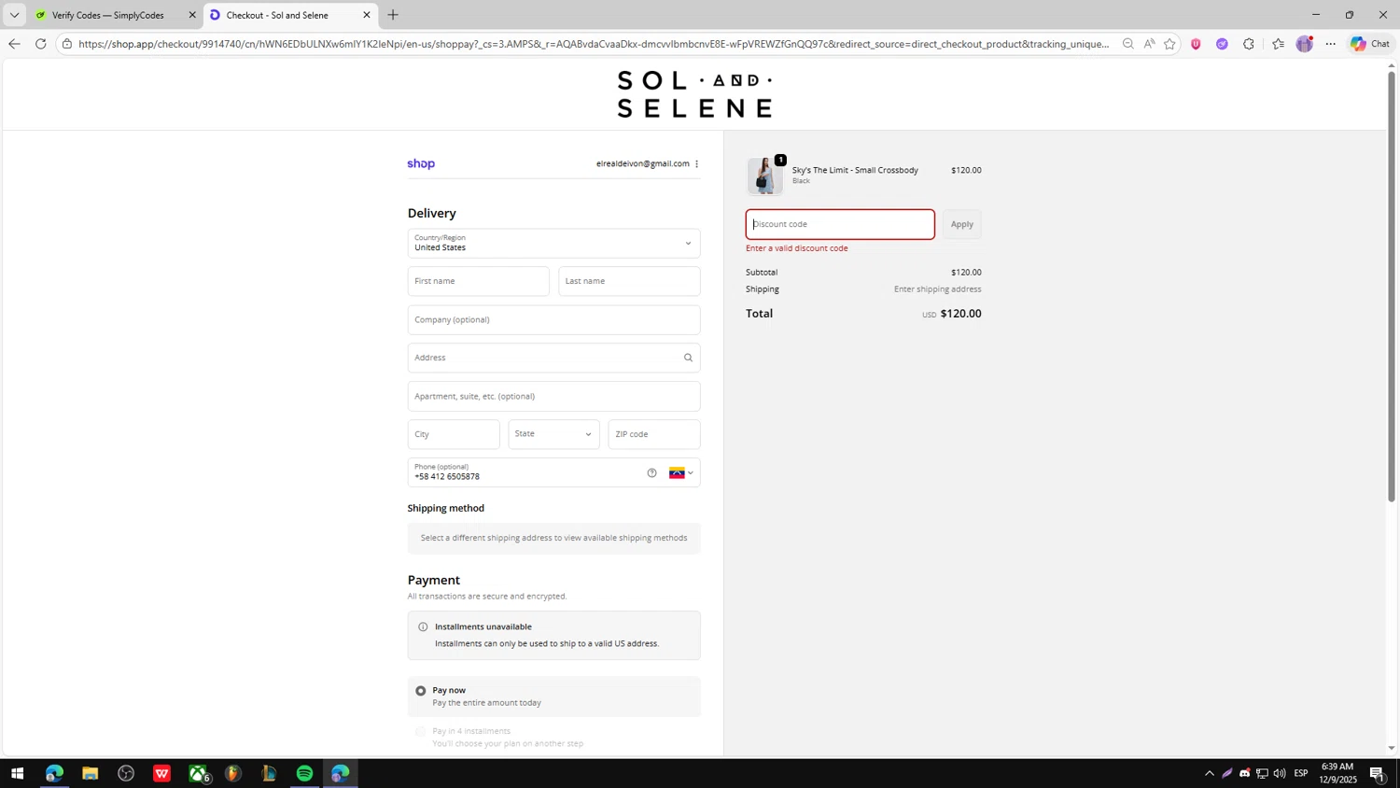The image size is (1400, 788).
Task: Open the phone country flag selector
Action: pyautogui.click(x=681, y=472)
